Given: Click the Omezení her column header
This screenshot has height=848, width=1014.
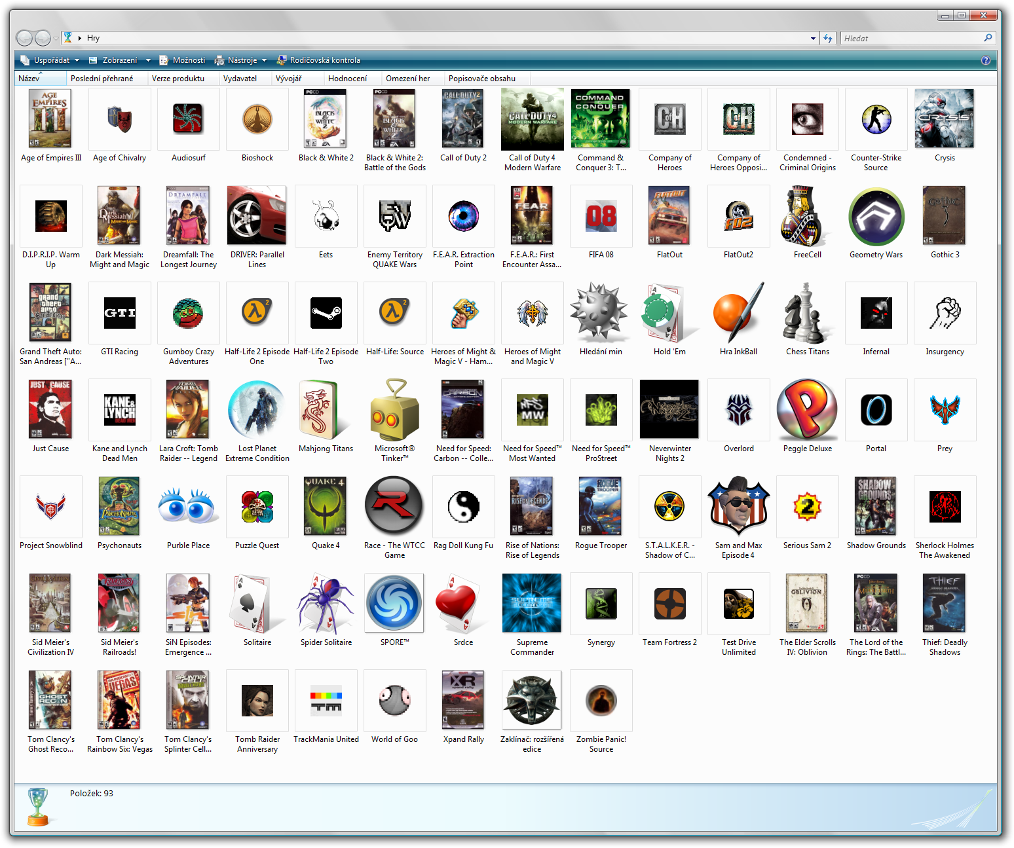Looking at the screenshot, I should point(413,79).
